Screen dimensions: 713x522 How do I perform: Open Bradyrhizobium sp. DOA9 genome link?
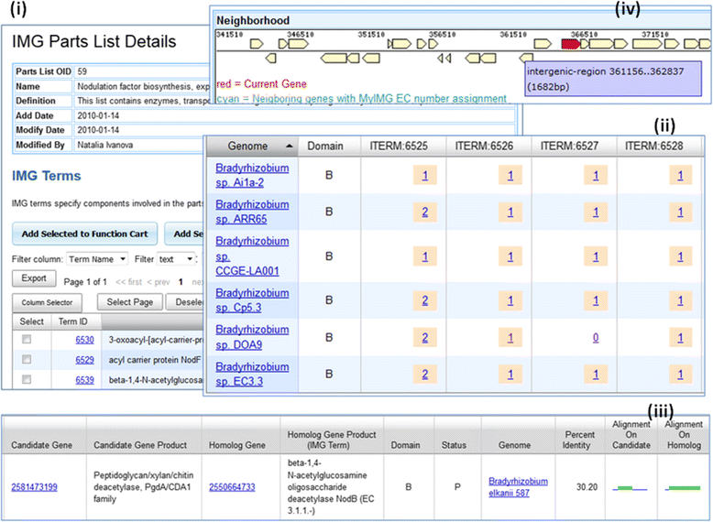pos(252,337)
